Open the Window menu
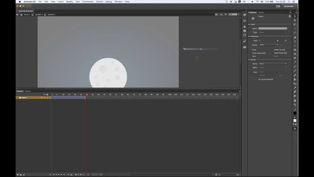This screenshot has width=314, height=177. [118, 1]
